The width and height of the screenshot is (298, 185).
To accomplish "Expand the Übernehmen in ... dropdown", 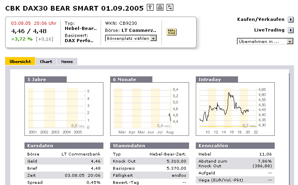I will pyautogui.click(x=265, y=41).
